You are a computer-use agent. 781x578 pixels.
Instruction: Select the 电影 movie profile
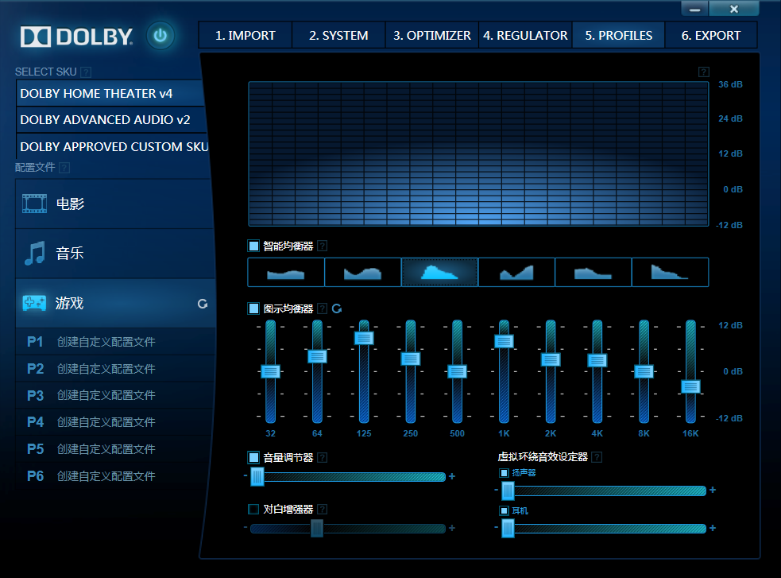click(x=115, y=204)
